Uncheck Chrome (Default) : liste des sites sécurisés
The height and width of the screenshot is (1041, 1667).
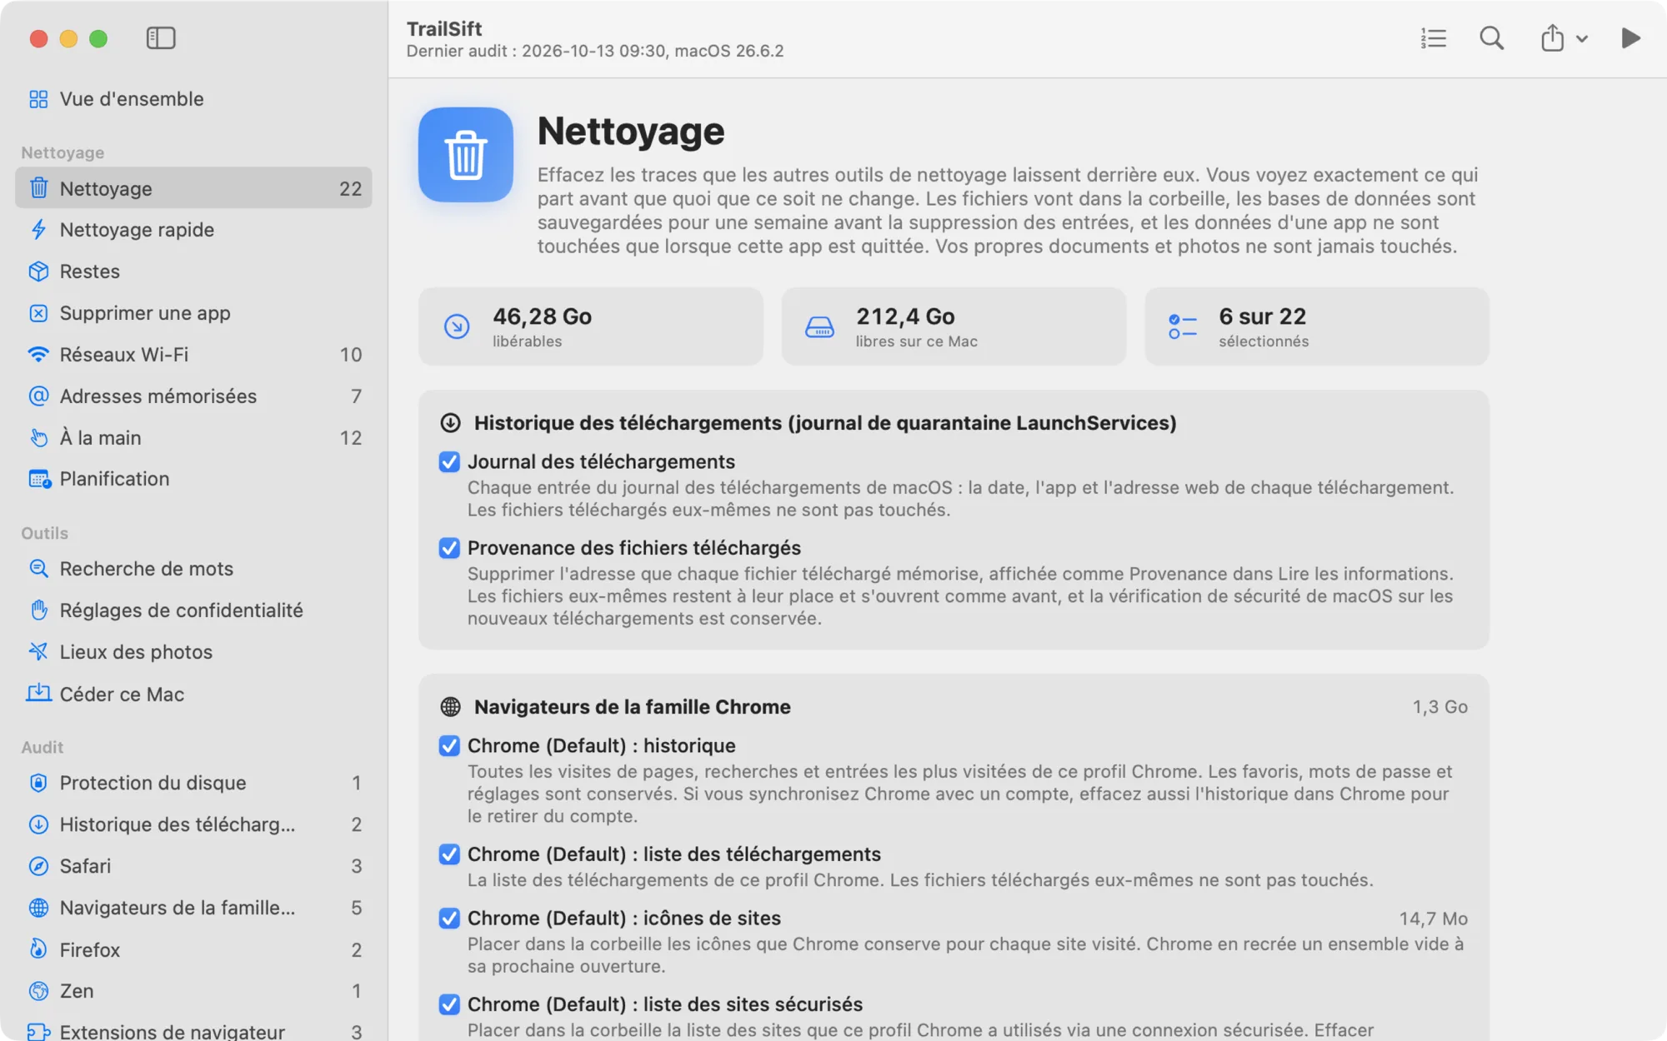tap(449, 1004)
